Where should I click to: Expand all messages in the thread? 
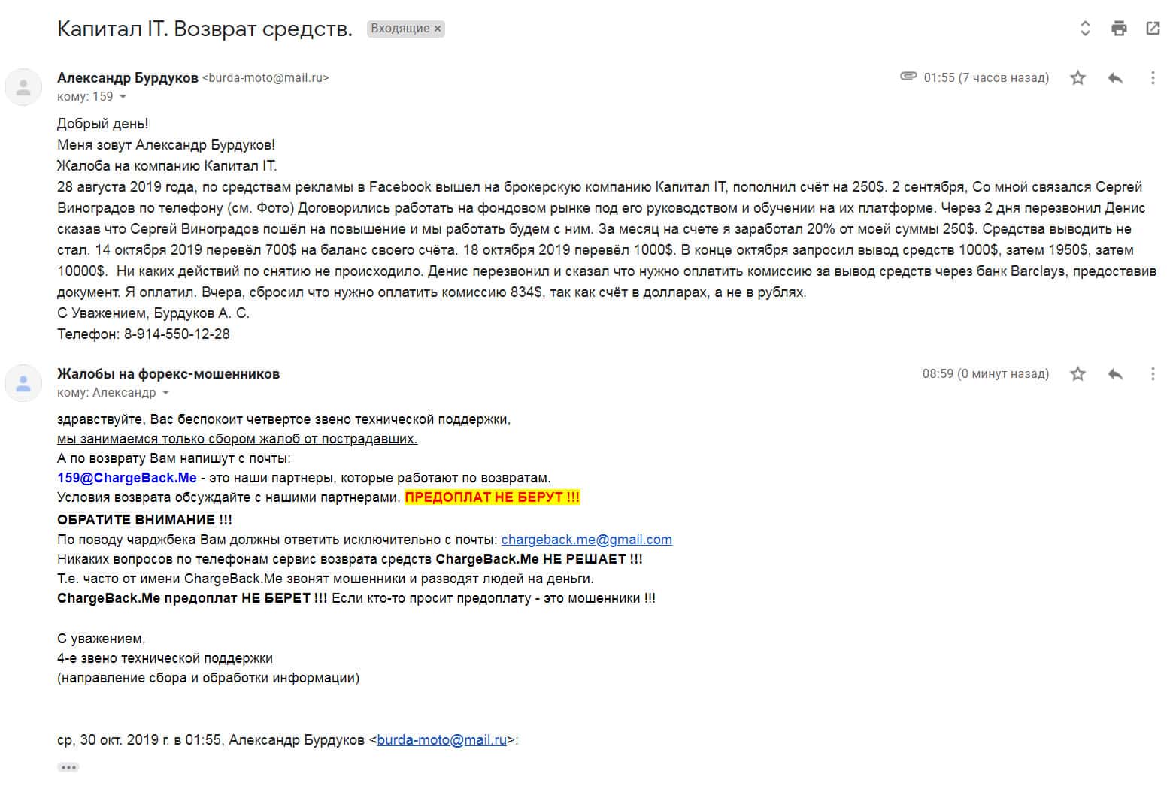coord(1085,29)
